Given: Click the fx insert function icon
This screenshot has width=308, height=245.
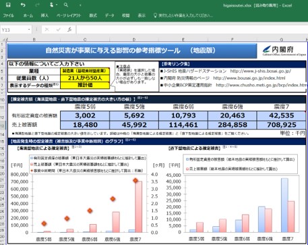Looking at the screenshot, I should [69, 30].
